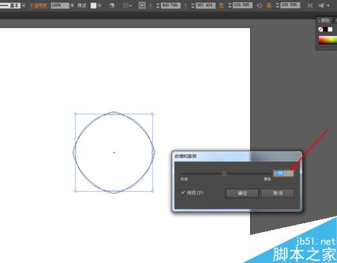Click the 取消 (Cancel) button in the dialog

click(x=278, y=193)
